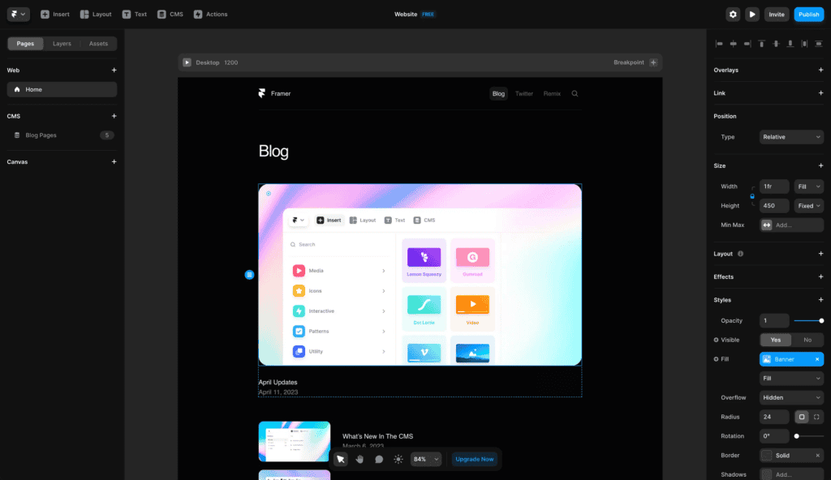
Task: Open the Banner fill image picker
Action: (x=786, y=359)
